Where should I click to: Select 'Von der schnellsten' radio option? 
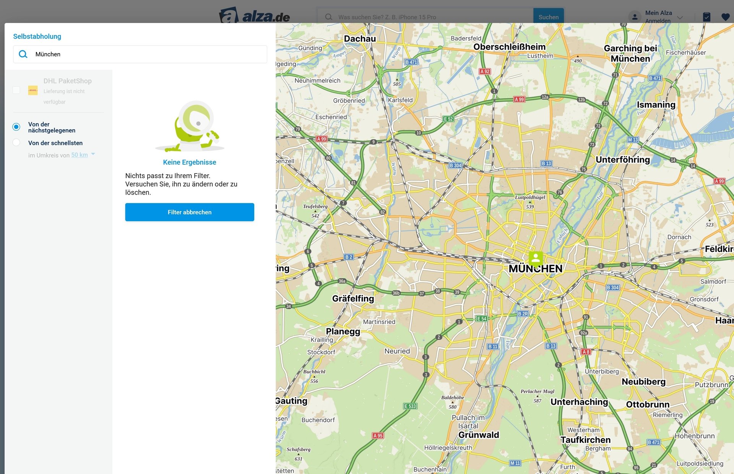[x=16, y=143]
